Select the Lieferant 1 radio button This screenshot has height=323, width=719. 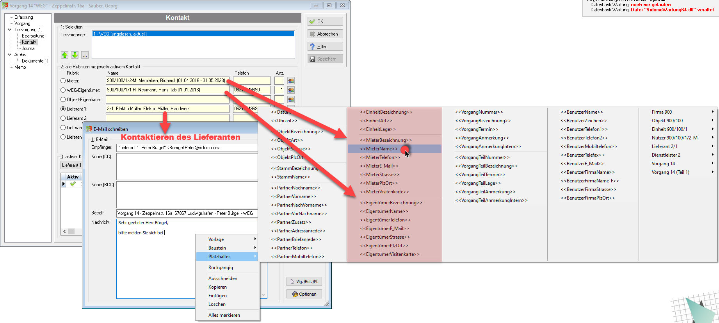point(63,109)
